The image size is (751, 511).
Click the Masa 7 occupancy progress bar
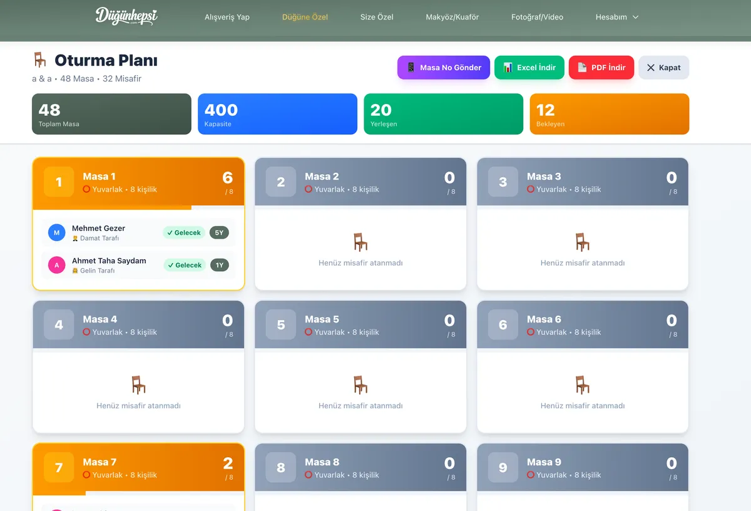(138, 493)
